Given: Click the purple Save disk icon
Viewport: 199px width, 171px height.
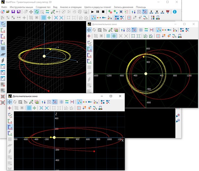Looking at the screenshot, I should [x=13, y=12].
